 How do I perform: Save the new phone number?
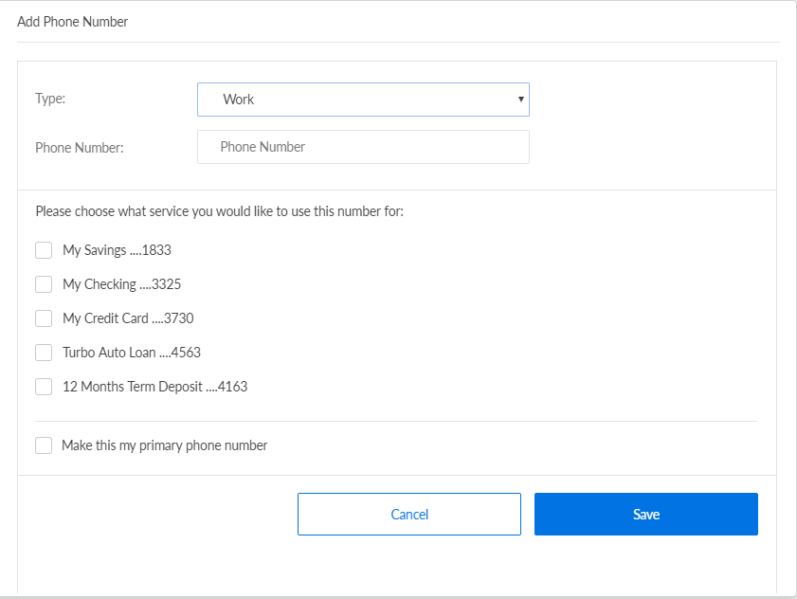[645, 514]
